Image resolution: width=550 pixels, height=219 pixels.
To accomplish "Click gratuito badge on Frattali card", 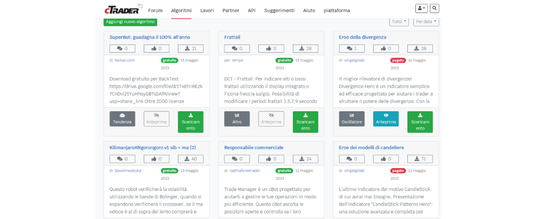I will (284, 60).
